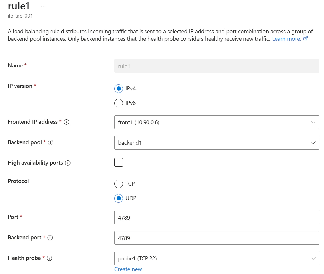324x274 pixels.
Task: Select the IPv4 radio button
Action: [119, 89]
